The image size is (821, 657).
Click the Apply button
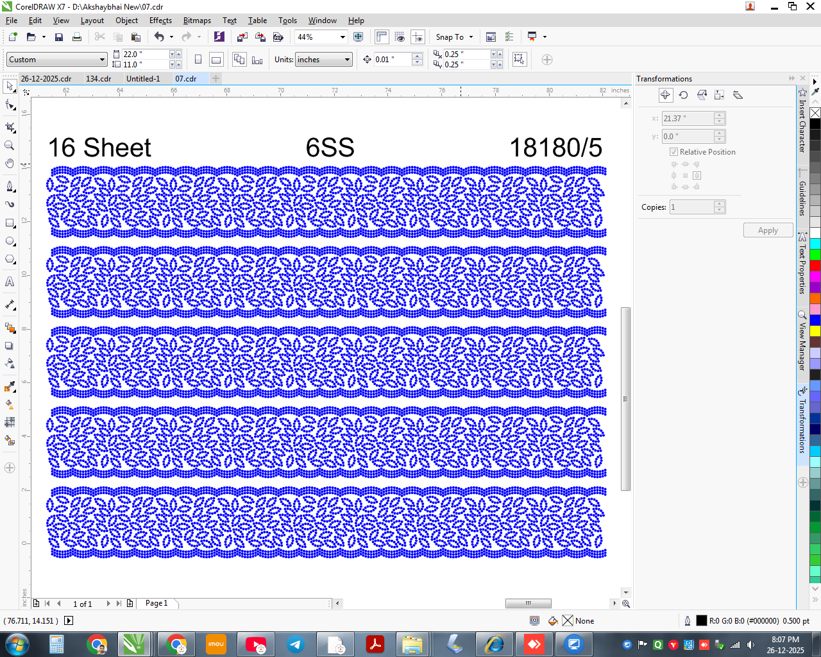pyautogui.click(x=768, y=230)
